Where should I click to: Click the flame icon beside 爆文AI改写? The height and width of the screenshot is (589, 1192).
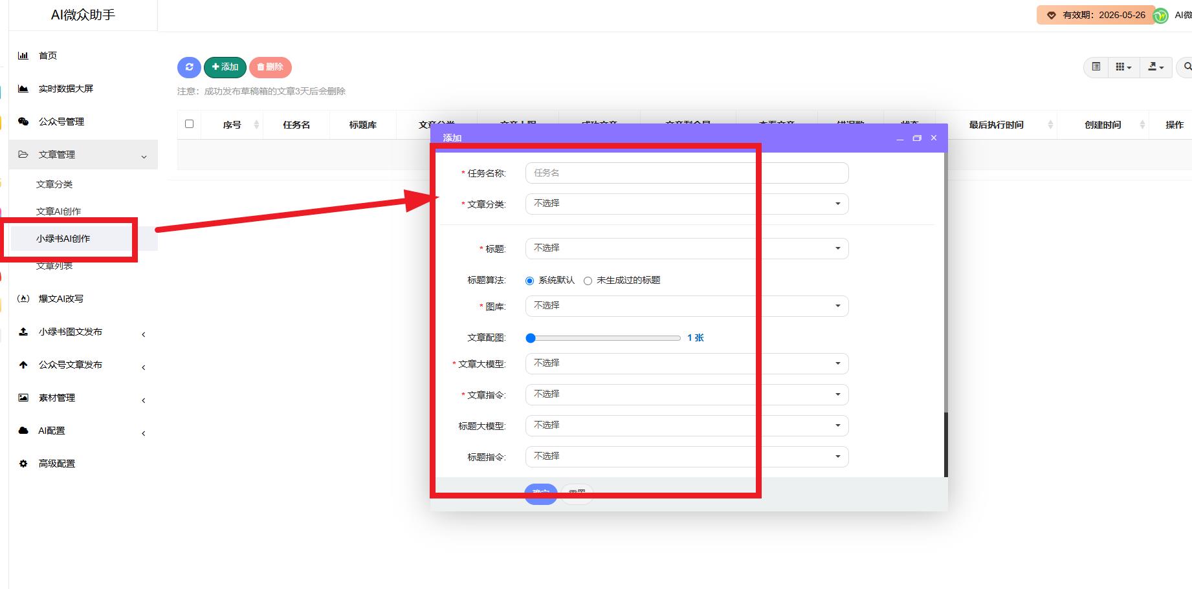pos(23,299)
